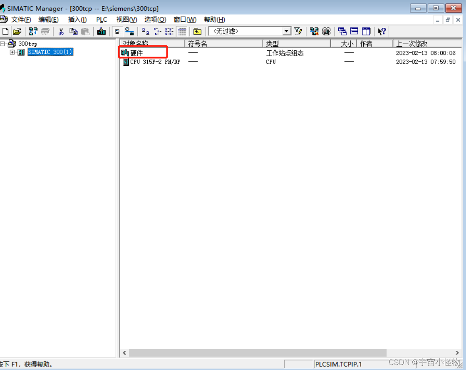Arrange windows vertically icon
466x370 pixels.
pos(366,31)
